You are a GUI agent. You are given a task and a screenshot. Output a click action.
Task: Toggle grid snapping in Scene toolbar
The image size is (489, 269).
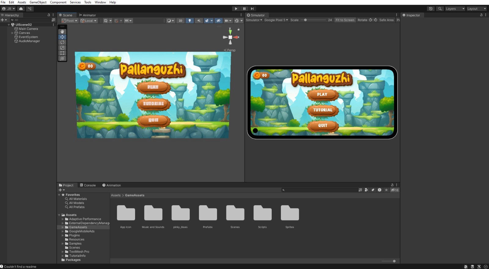pyautogui.click(x=116, y=20)
